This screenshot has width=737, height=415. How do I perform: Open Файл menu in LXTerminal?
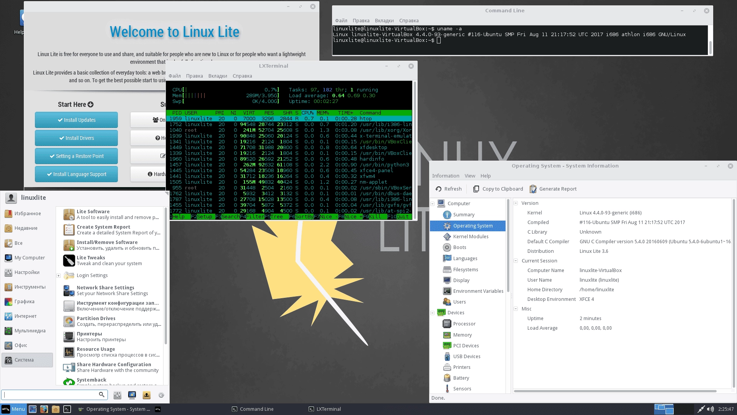click(175, 76)
